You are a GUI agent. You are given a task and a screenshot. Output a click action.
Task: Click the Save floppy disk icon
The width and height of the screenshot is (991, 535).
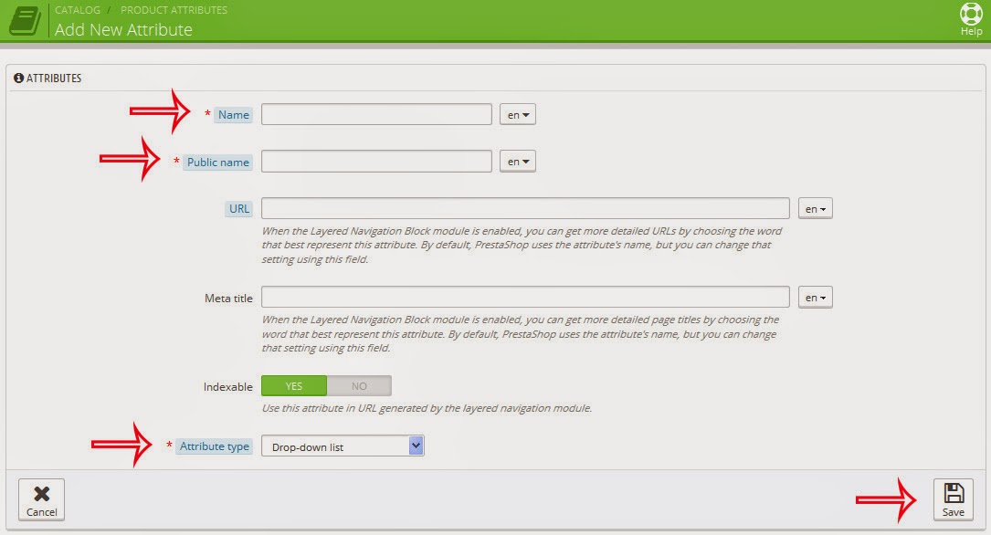point(953,493)
